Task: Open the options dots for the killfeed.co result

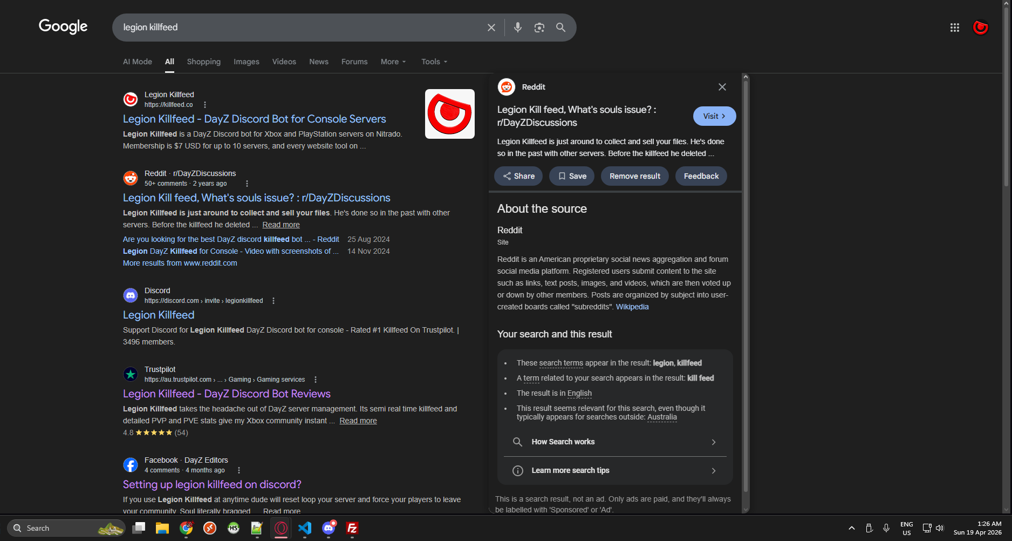Action: 205,105
